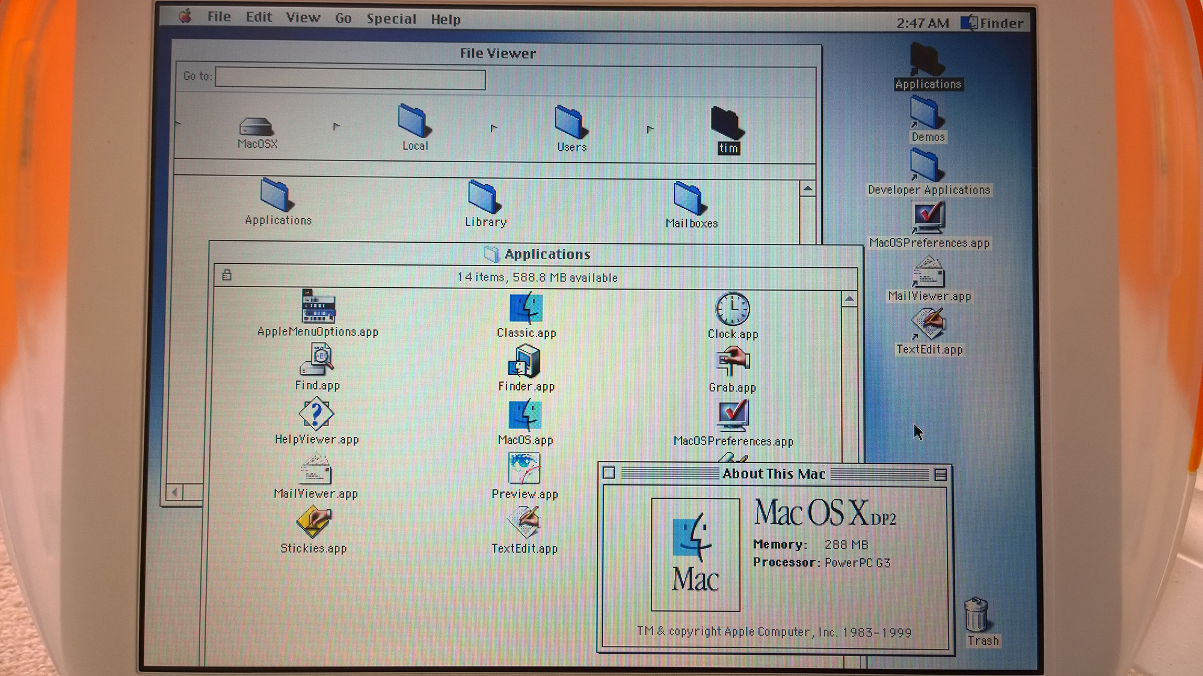This screenshot has height=676, width=1203.
Task: Click the menu bar clock
Action: (x=922, y=23)
